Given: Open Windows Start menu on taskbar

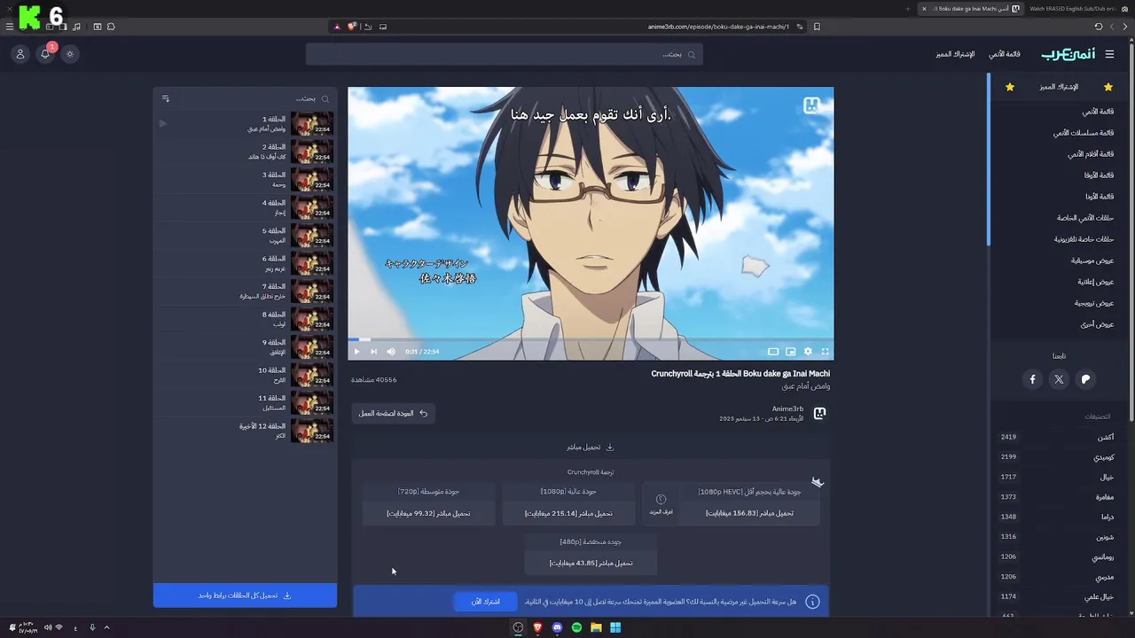Looking at the screenshot, I should [x=615, y=627].
